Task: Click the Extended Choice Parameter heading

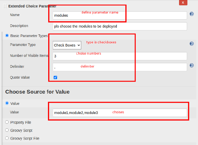Action: pos(32,6)
